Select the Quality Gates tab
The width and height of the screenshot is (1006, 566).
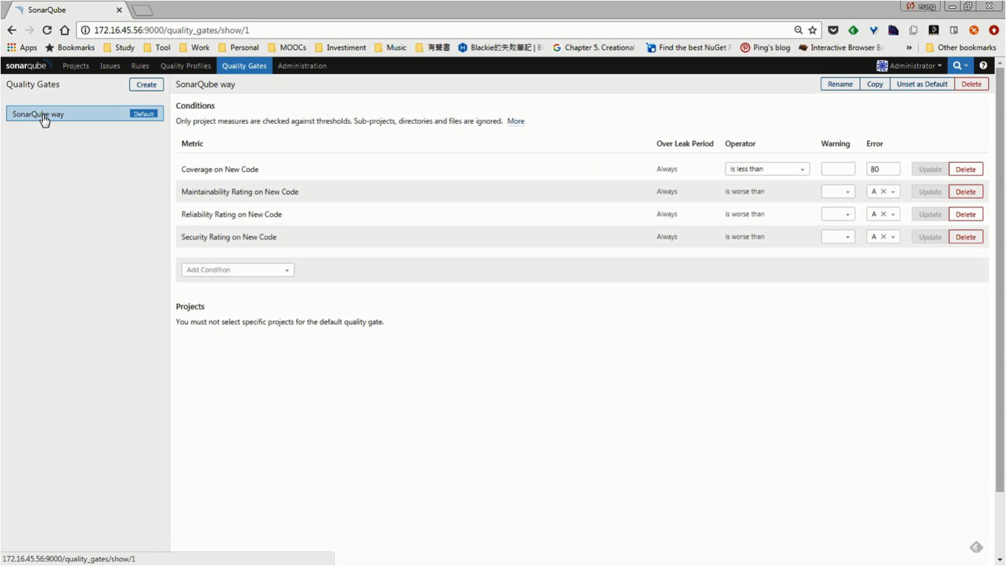tap(244, 66)
